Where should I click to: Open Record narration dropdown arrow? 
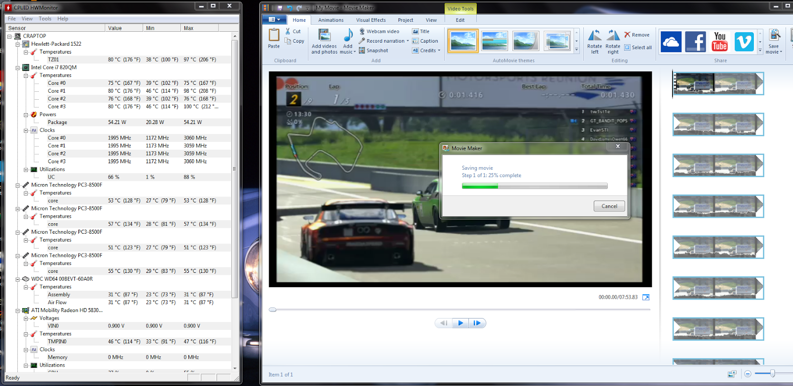(408, 41)
